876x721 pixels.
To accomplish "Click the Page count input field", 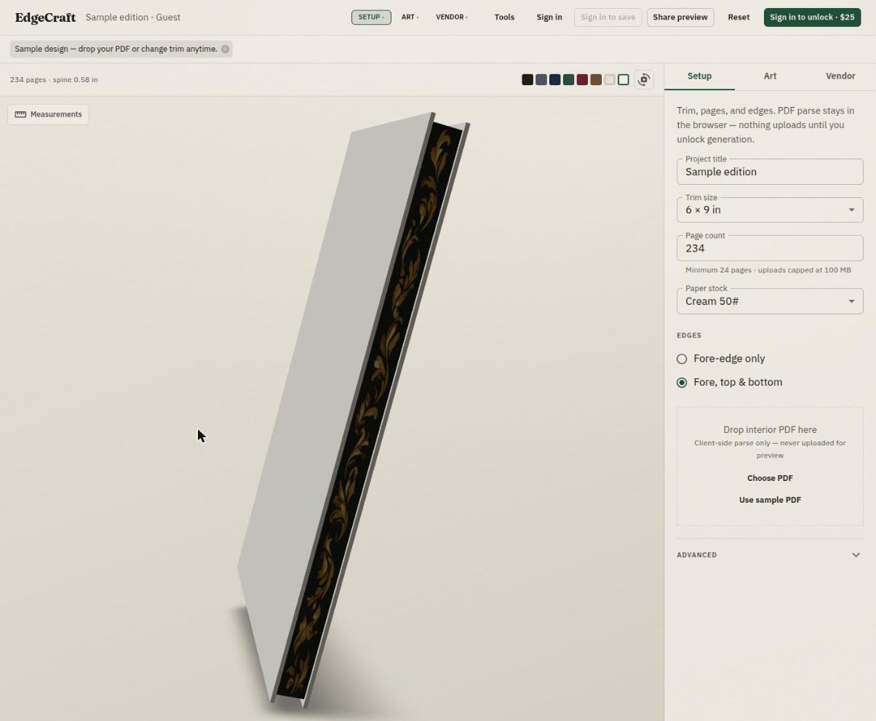I will [770, 248].
